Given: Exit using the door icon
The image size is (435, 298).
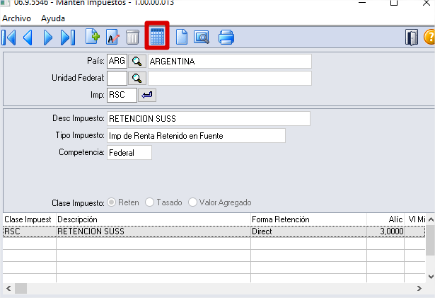Looking at the screenshot, I should [412, 38].
